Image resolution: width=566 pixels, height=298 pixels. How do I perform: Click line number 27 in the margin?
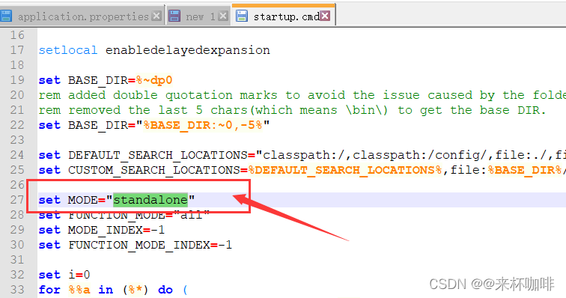click(x=17, y=200)
